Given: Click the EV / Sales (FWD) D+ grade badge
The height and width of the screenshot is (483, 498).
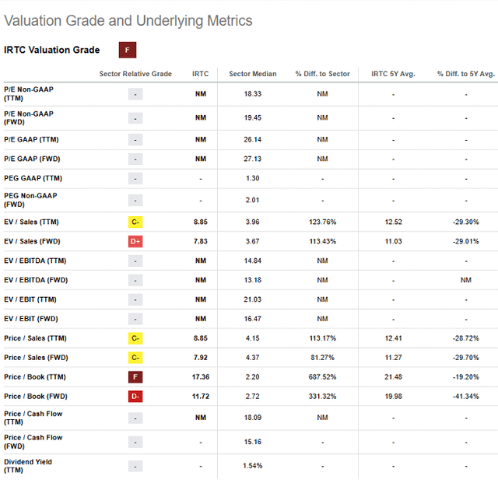Looking at the screenshot, I should 135,241.
